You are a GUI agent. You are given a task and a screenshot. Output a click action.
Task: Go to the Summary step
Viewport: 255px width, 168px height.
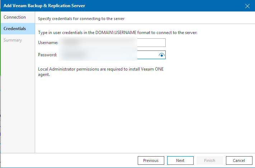pos(18,40)
